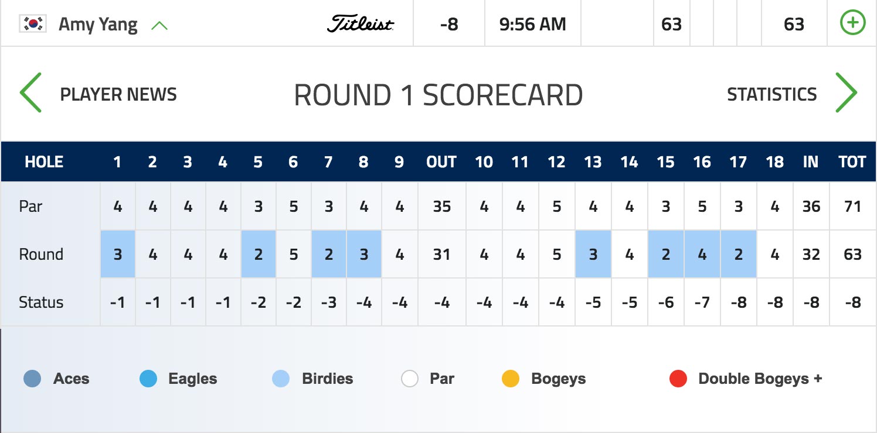Click the Birdies legend dot
Image resolution: width=877 pixels, height=433 pixels.
point(281,379)
